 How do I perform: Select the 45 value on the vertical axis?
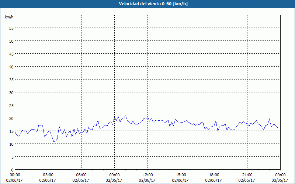coord(11,54)
